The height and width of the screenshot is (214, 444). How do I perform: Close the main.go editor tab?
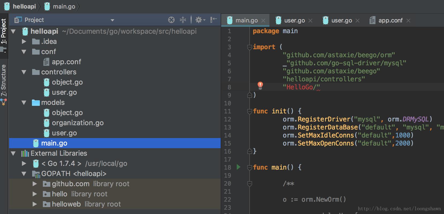[263, 21]
